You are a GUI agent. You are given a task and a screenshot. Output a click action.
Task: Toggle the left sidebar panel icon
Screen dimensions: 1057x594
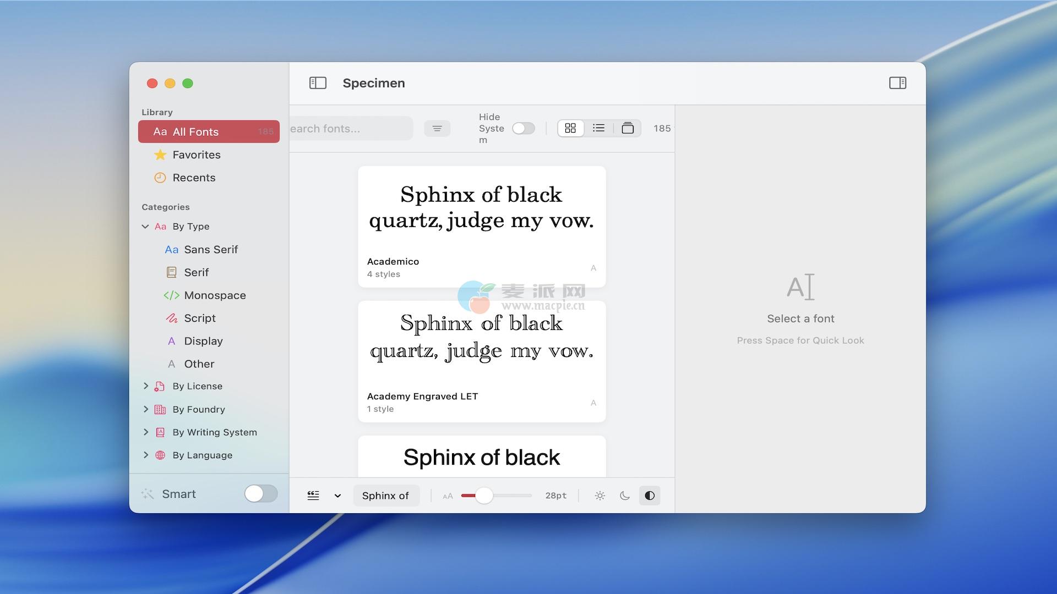318,83
